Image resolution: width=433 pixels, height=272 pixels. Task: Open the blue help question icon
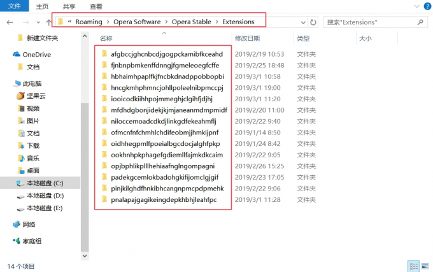click(x=427, y=6)
